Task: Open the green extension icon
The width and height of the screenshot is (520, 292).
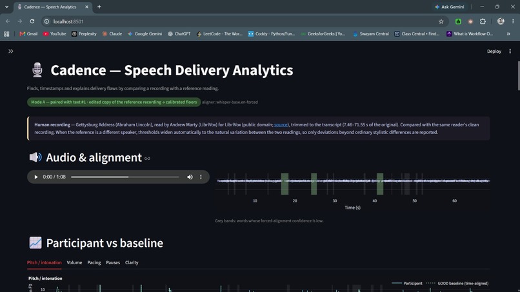Action: click(x=458, y=21)
